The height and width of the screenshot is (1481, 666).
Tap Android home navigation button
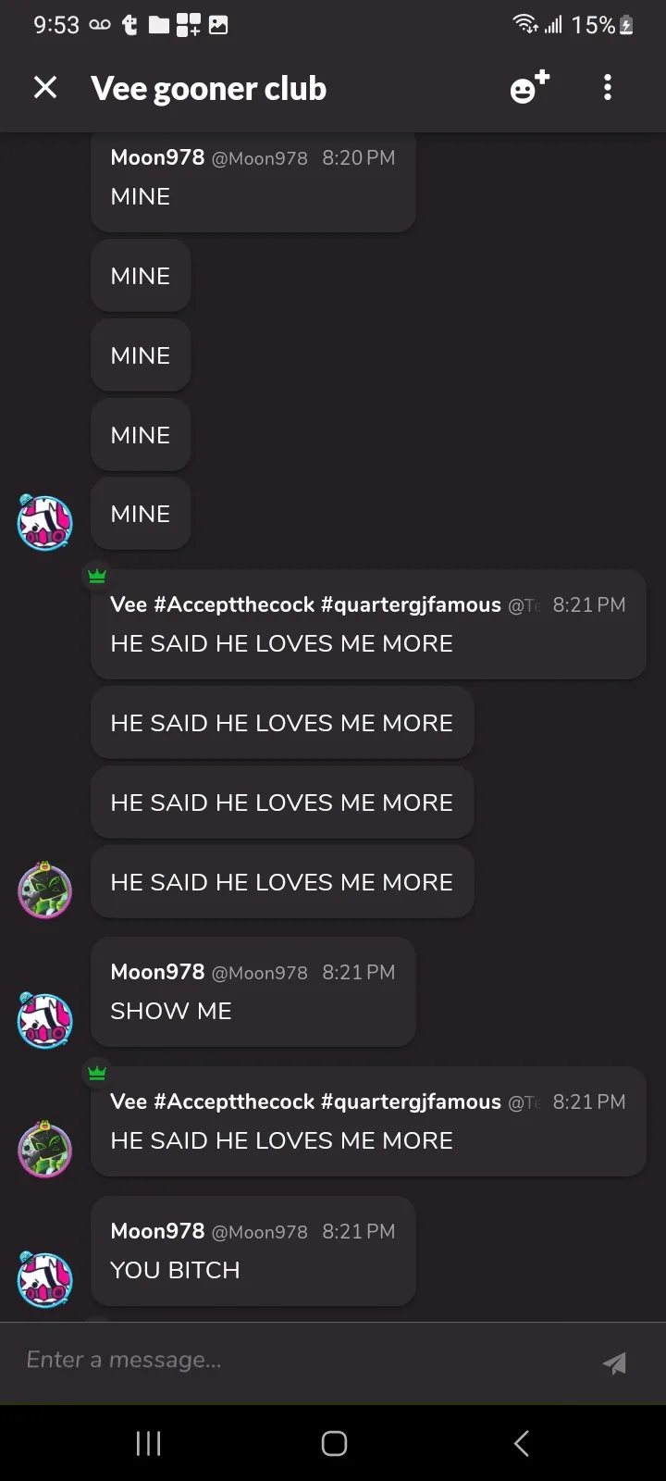pos(334,1443)
